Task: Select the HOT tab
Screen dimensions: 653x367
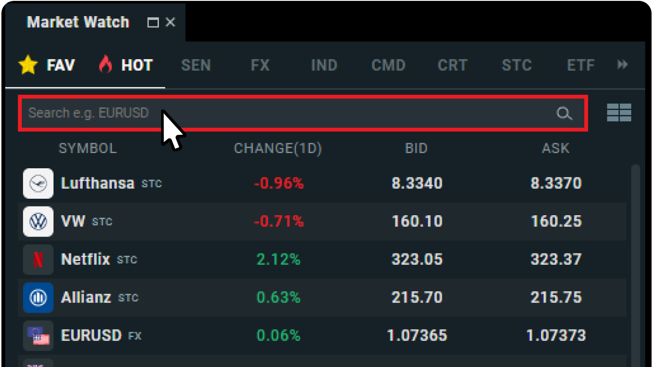Action: click(x=126, y=65)
